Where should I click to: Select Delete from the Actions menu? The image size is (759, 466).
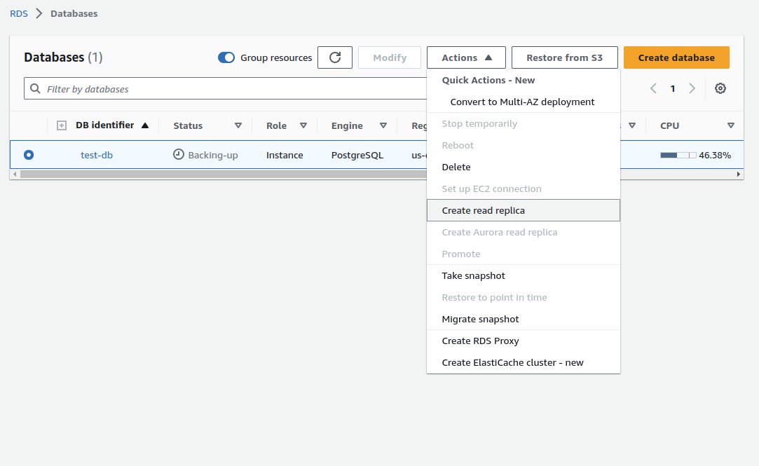pos(524,167)
